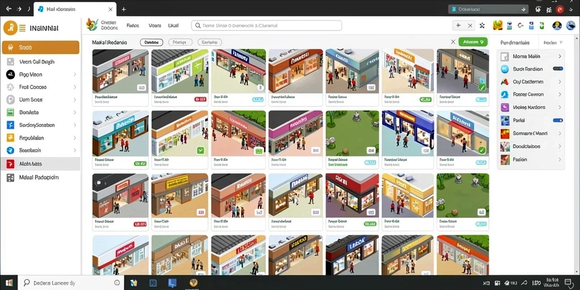The width and height of the screenshot is (580, 290).
Task: Click the yellow round app icon in taskbar
Action: tap(194, 283)
